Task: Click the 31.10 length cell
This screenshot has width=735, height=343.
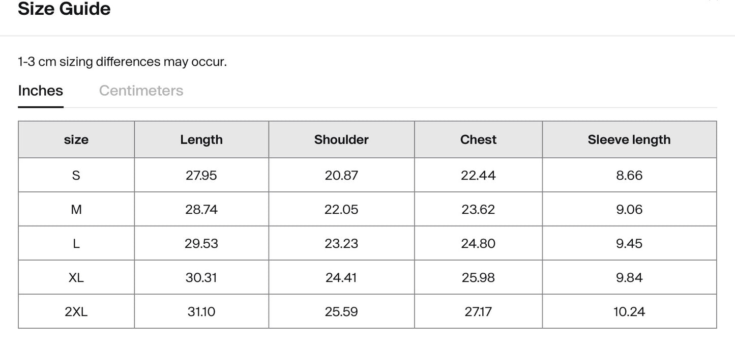Action: [201, 311]
